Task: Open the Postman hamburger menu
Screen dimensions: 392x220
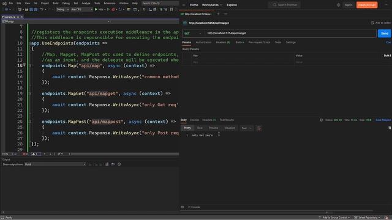Action: (184, 5)
